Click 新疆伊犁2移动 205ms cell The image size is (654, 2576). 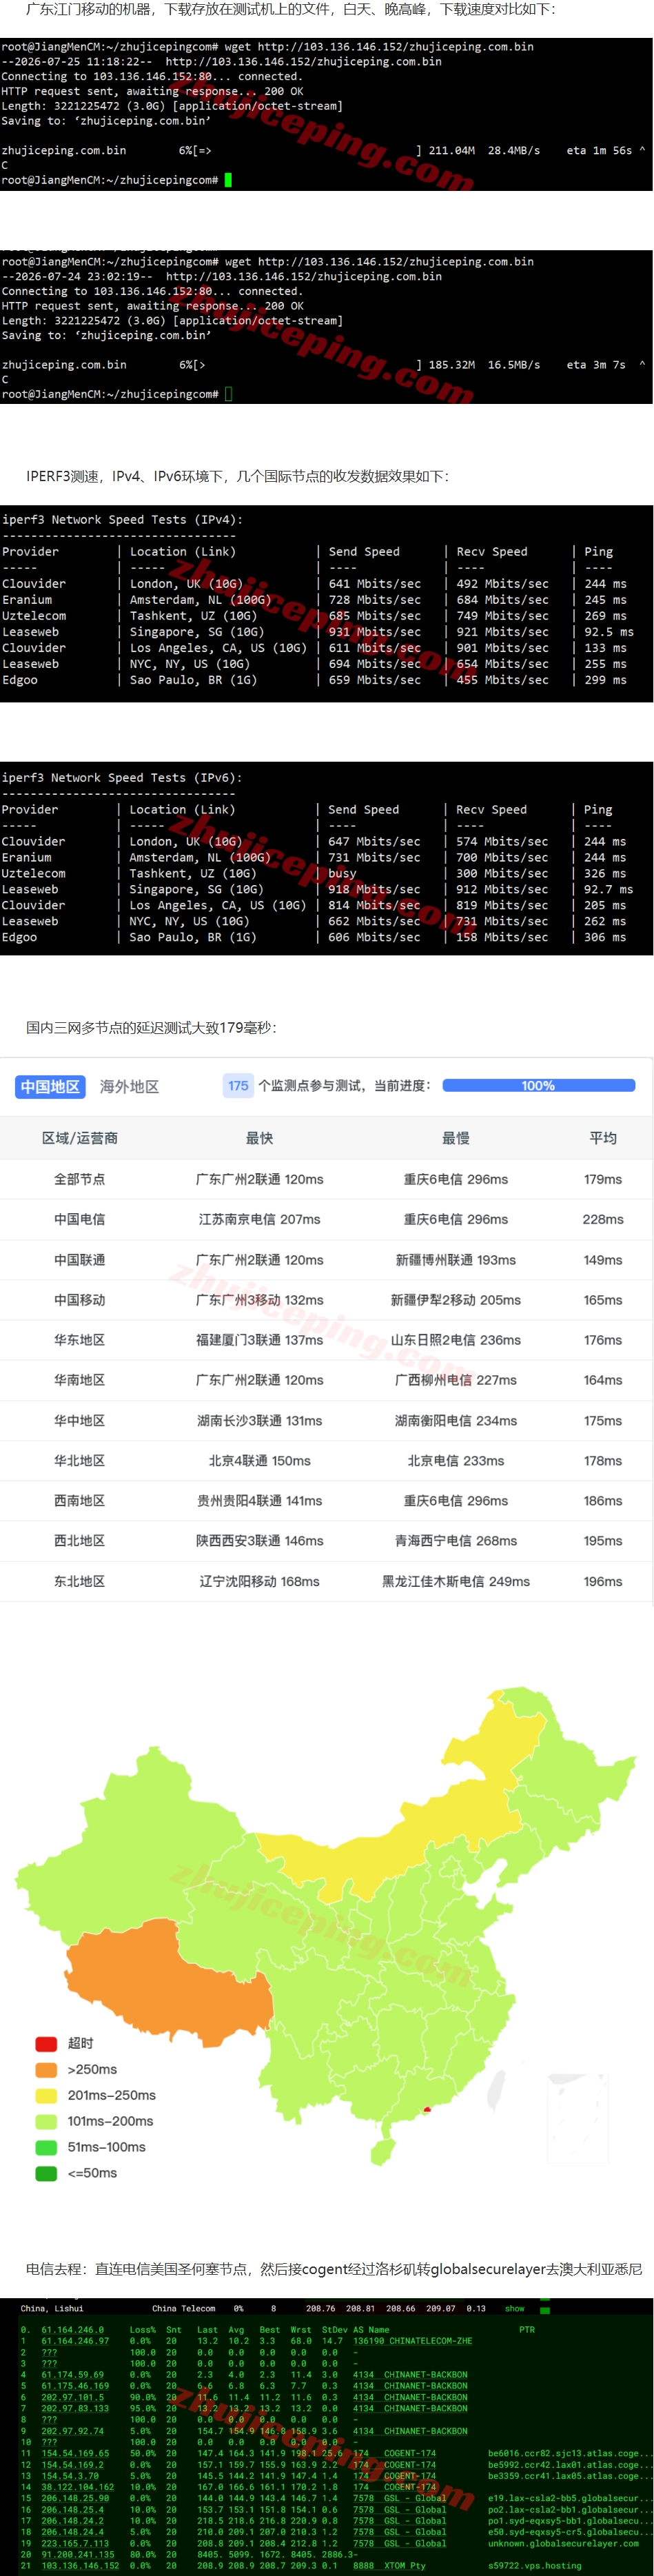(456, 1300)
